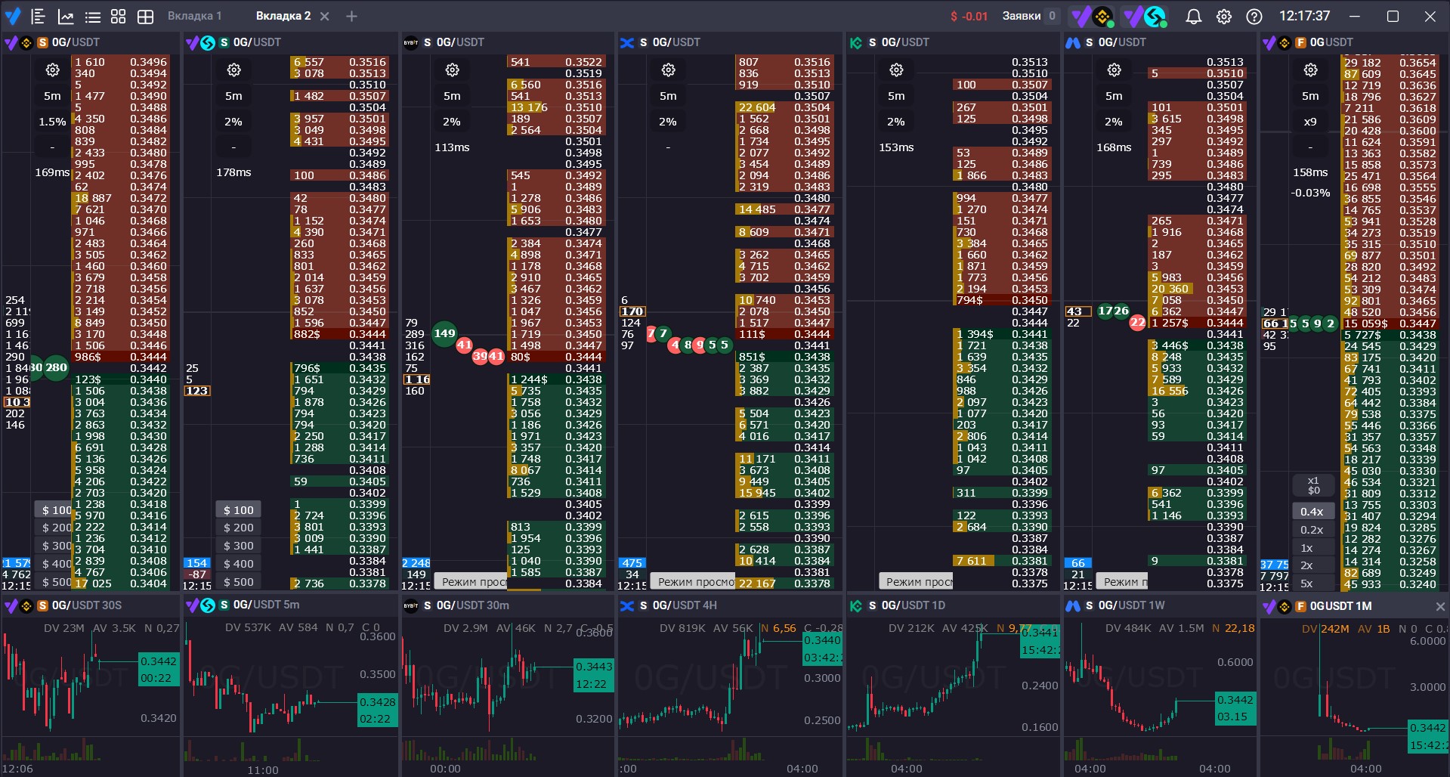Select the table grid layout icon
1450x777 pixels.
tap(145, 16)
